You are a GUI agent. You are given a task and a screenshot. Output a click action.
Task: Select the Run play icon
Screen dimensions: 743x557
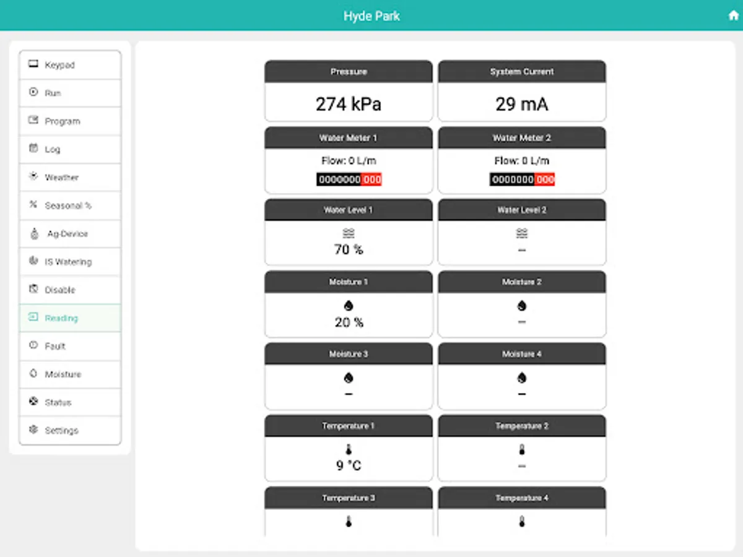pos(34,92)
